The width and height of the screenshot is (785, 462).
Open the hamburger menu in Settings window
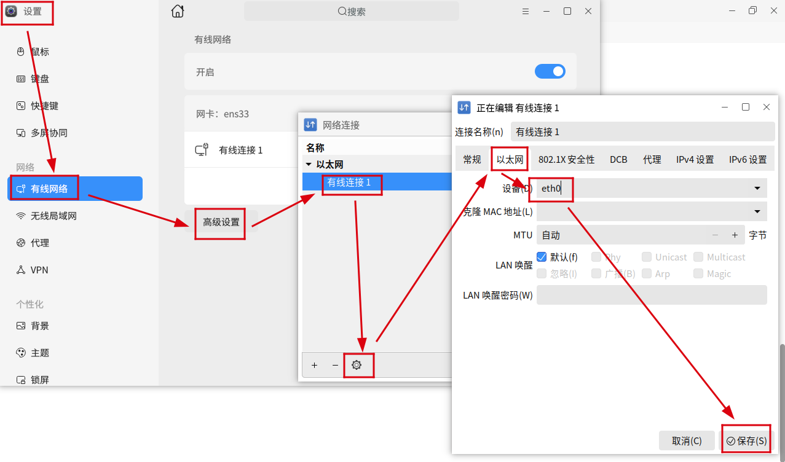525,11
